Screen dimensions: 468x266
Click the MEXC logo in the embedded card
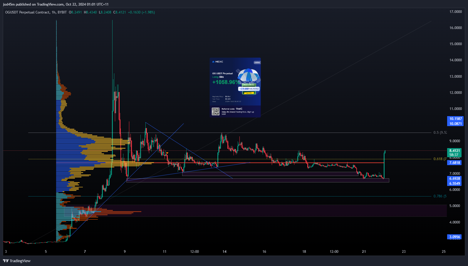218,62
